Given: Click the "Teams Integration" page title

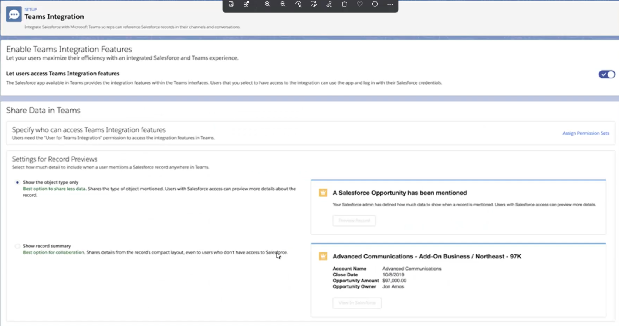Looking at the screenshot, I should point(54,17).
